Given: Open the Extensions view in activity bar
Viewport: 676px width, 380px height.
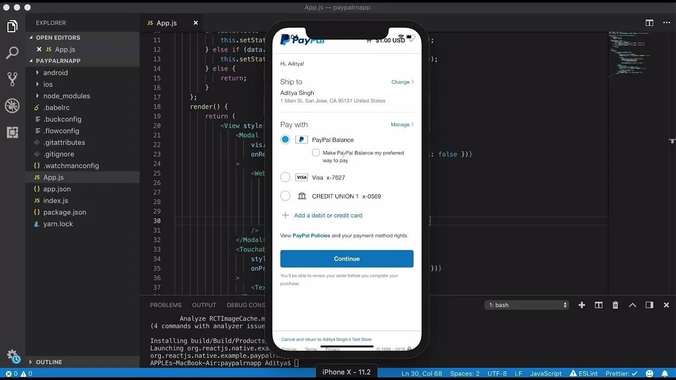Looking at the screenshot, I should pos(12,132).
